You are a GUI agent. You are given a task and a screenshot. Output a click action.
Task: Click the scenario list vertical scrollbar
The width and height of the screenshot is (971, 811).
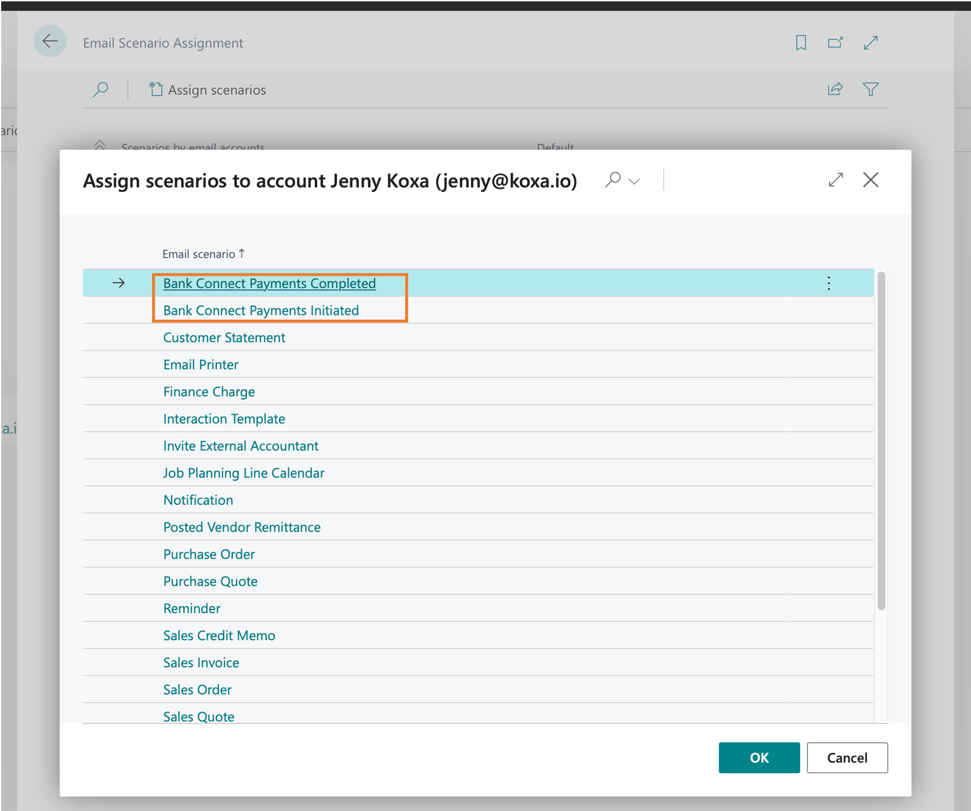pos(881,441)
